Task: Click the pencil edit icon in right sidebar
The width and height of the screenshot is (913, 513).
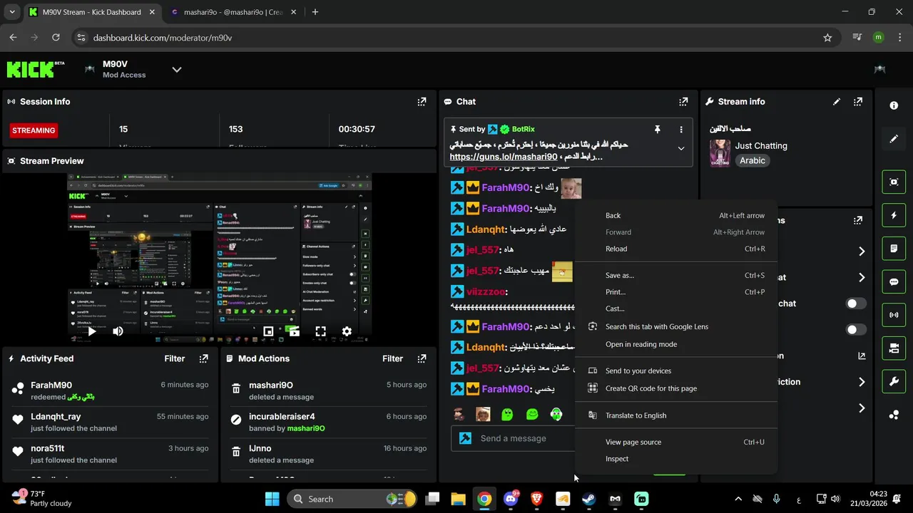Action: pos(894,139)
